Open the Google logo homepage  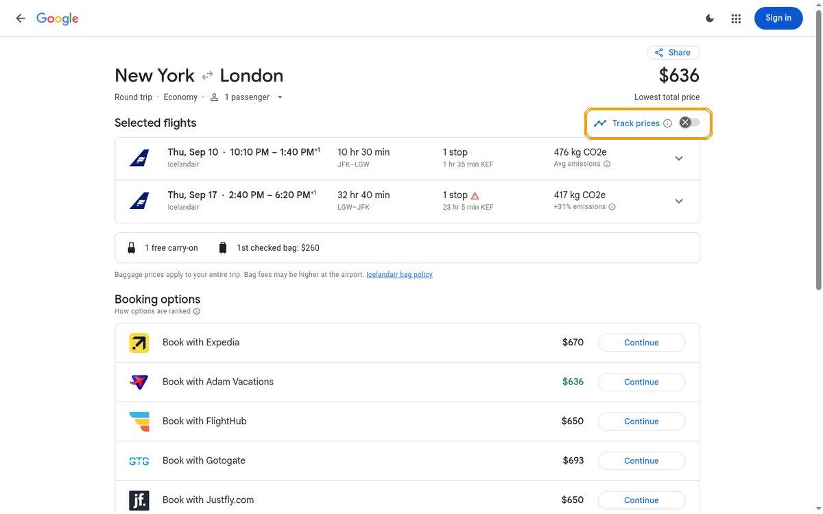[x=58, y=19]
